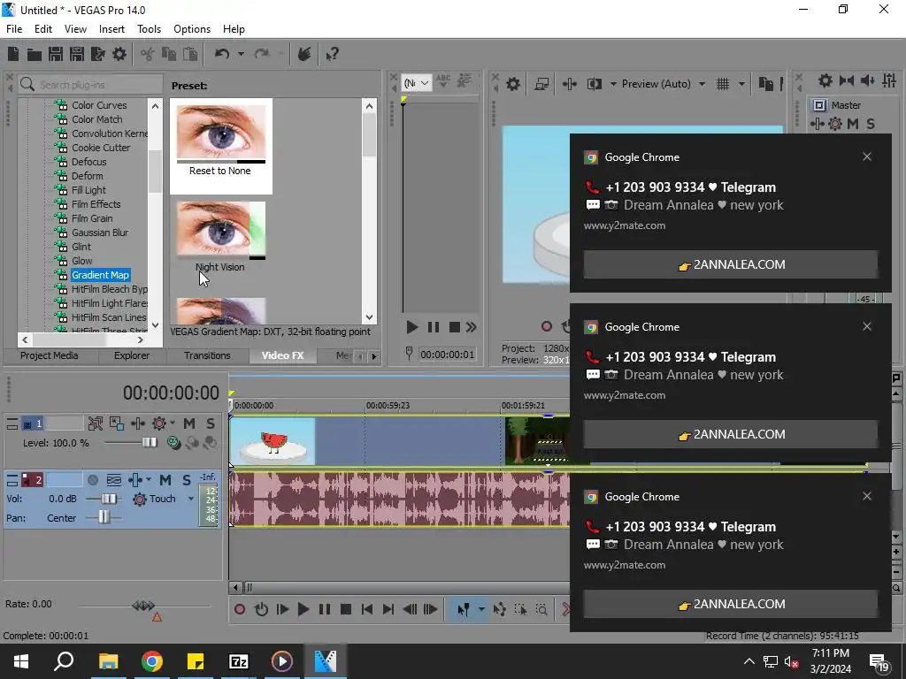Click the Save project icon
The width and height of the screenshot is (906, 679).
click(x=56, y=54)
